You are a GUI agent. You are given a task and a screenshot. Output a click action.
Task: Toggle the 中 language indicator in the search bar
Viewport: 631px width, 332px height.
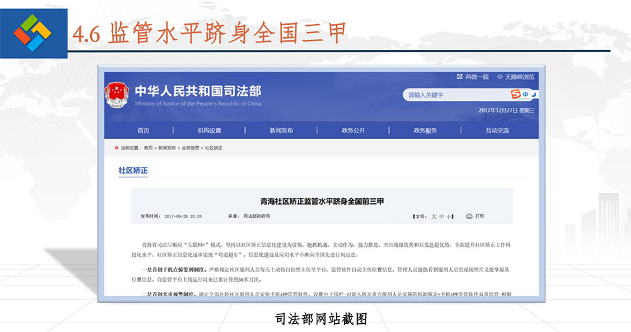click(x=526, y=94)
